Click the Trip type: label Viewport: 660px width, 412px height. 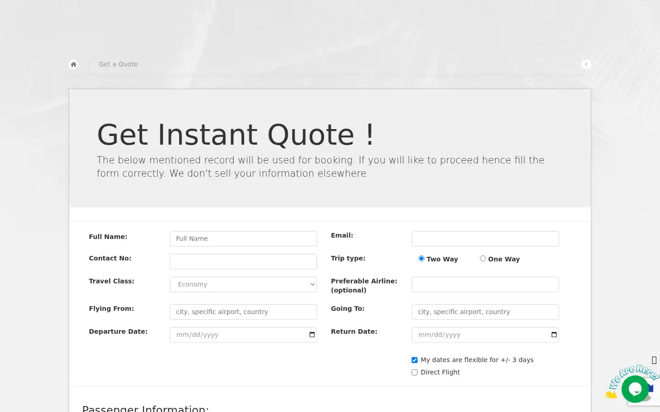click(x=348, y=258)
